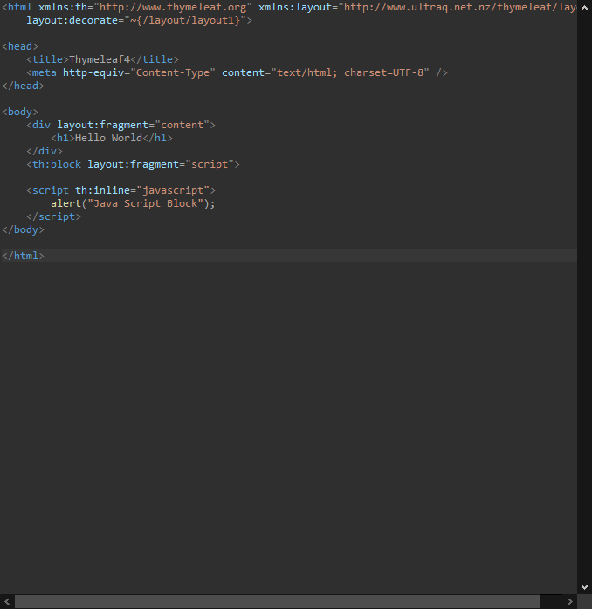The image size is (592, 609).
Task: Click the vertical scrollbar track
Action: pyautogui.click(x=584, y=298)
